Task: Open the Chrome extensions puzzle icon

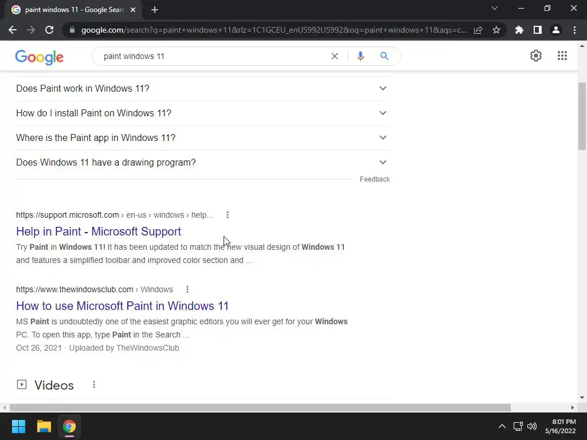Action: tap(519, 30)
